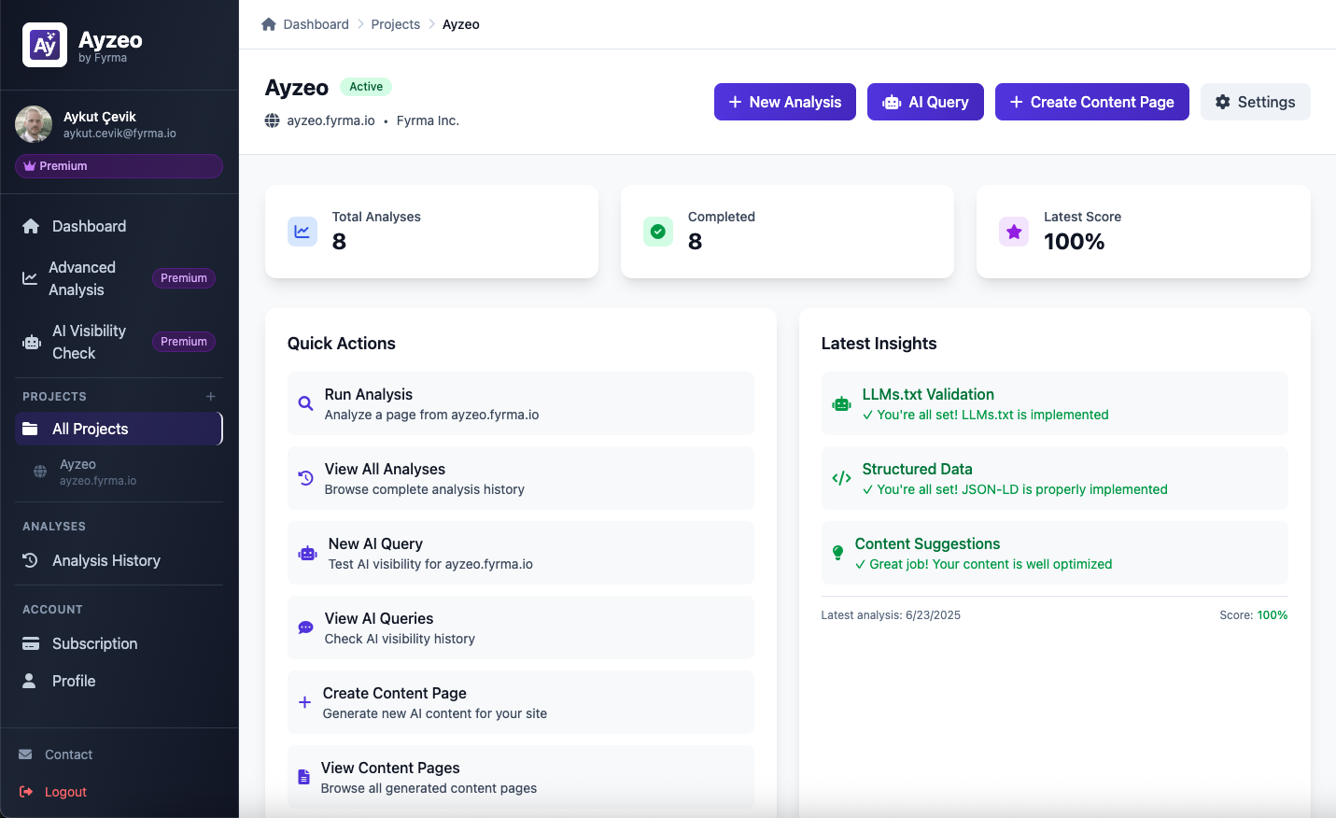The height and width of the screenshot is (818, 1336).
Task: Open View AI Queries quick action
Action: [521, 628]
